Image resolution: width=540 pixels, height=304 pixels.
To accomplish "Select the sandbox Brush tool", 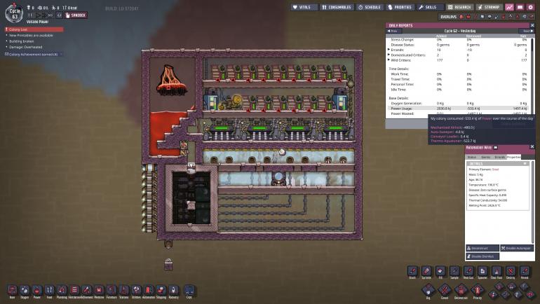I will pos(412,271).
